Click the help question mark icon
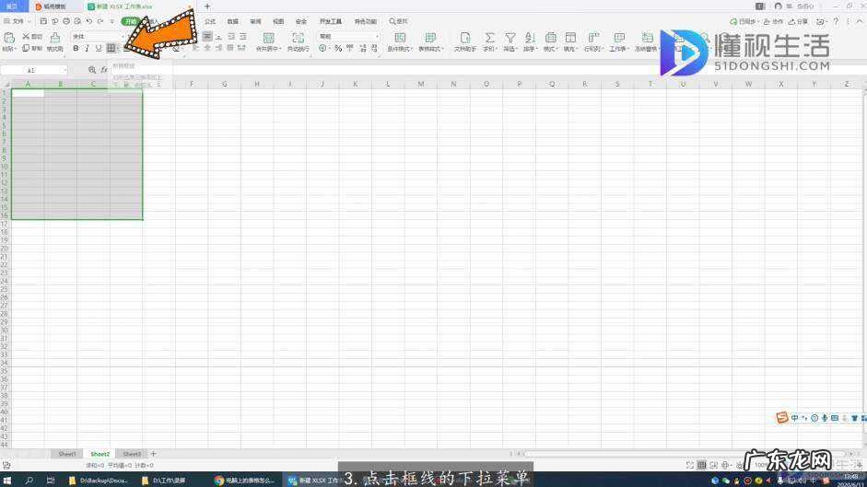Image resolution: width=867 pixels, height=487 pixels. [x=836, y=21]
